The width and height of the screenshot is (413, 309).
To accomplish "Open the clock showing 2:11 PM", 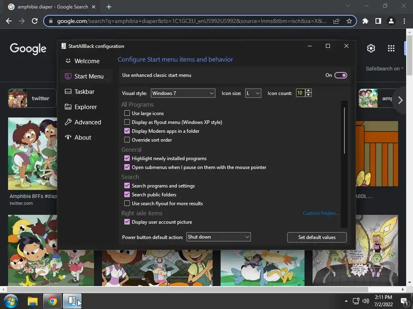I will tap(383, 301).
